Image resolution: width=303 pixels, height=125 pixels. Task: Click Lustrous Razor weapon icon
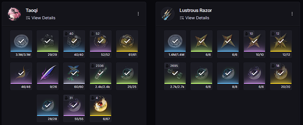168,14
